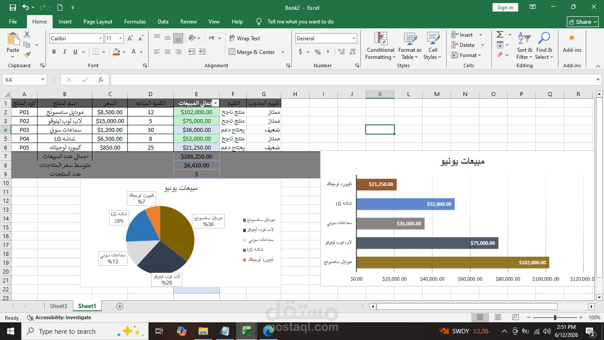This screenshot has width=604, height=340.
Task: Toggle Bottom Align vertical alignment
Action: point(178,38)
